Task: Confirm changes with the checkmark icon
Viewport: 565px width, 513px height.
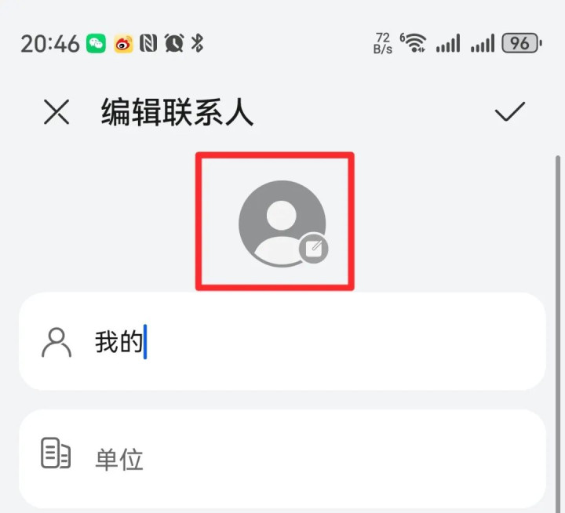Action: pos(509,111)
